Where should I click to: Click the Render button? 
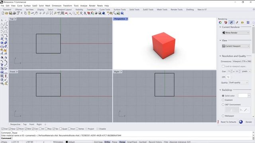click(245, 122)
